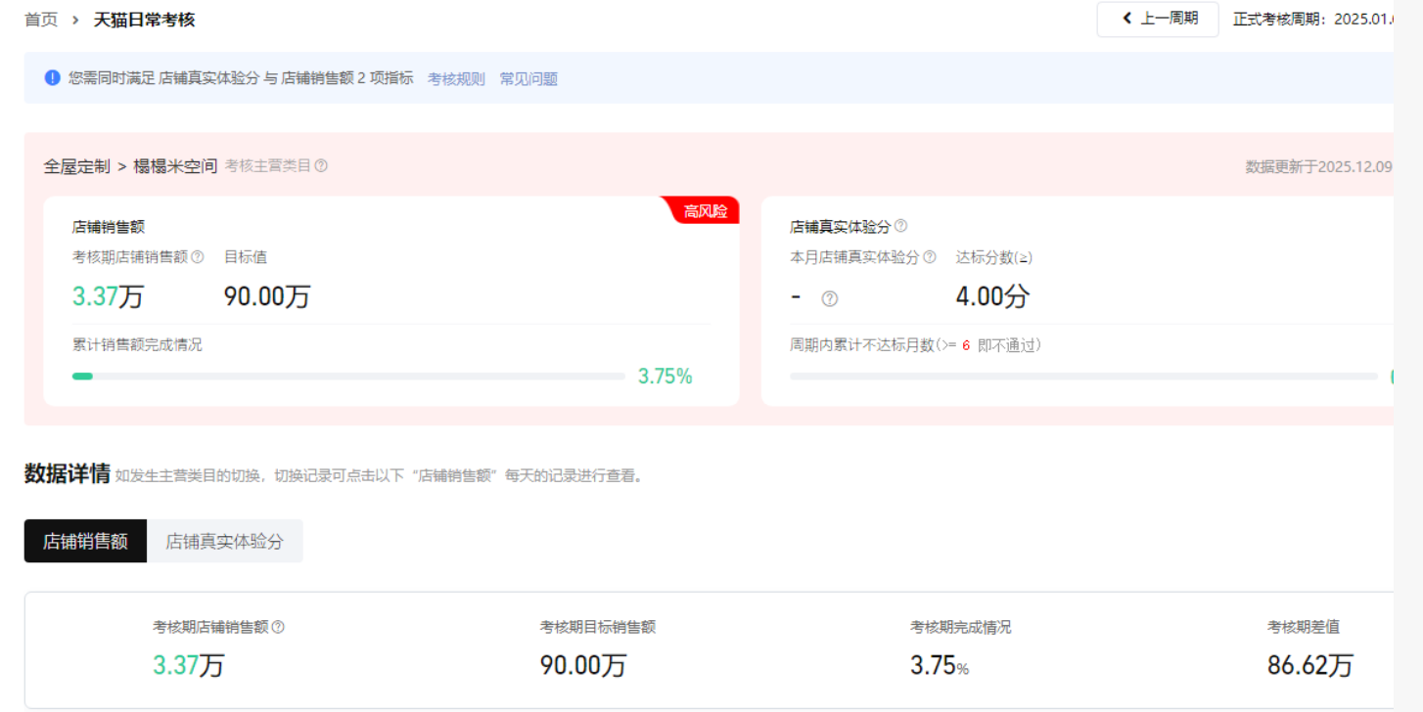Click help icon next to the dash score value

click(x=830, y=299)
